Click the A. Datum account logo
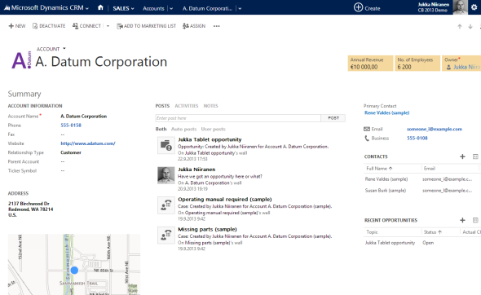This screenshot has width=481, height=295. (x=21, y=60)
